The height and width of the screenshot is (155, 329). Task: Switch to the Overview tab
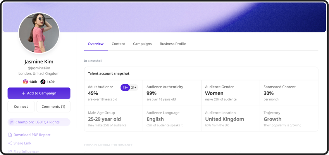[96, 44]
